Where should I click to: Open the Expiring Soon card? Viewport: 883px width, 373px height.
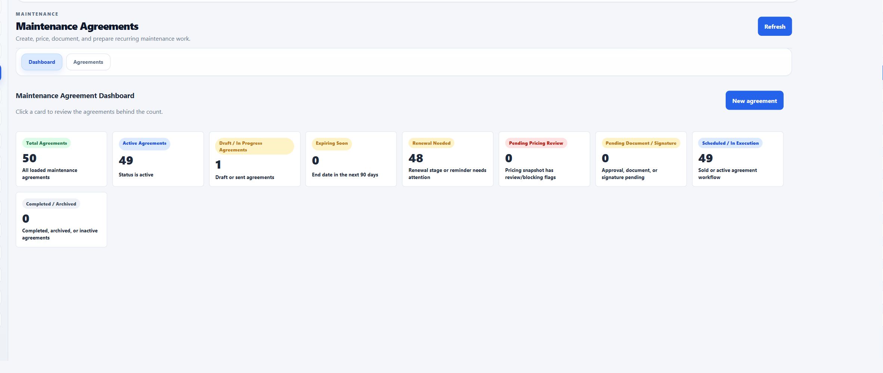pyautogui.click(x=351, y=159)
